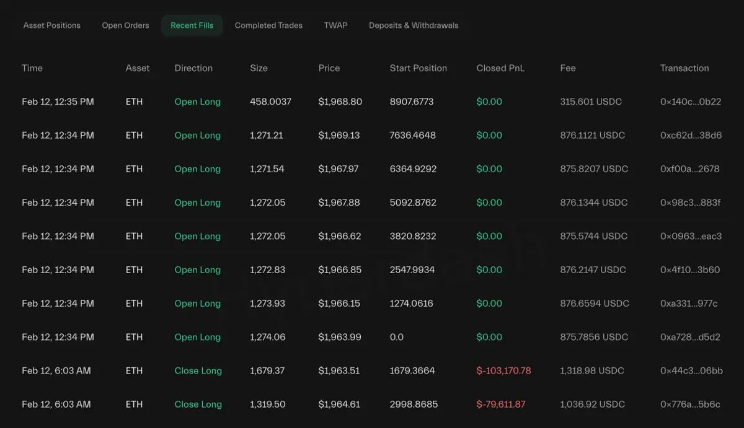744x428 pixels.
Task: Click size value 1,319.50
Action: click(268, 404)
